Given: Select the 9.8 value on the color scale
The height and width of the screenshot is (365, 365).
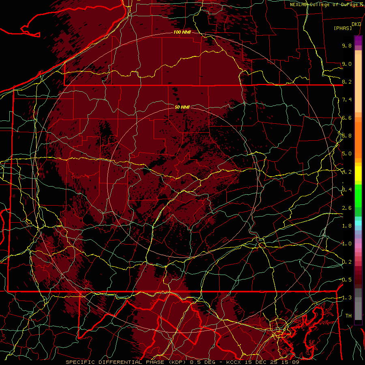Looking at the screenshot, I should (347, 45).
